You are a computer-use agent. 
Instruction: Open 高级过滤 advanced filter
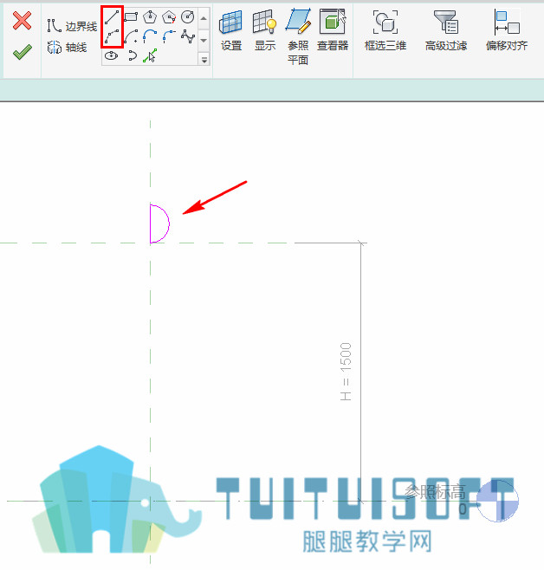[446, 31]
